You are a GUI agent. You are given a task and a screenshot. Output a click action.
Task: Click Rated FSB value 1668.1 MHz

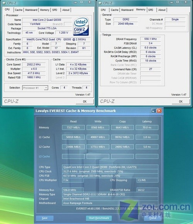(x=34, y=77)
